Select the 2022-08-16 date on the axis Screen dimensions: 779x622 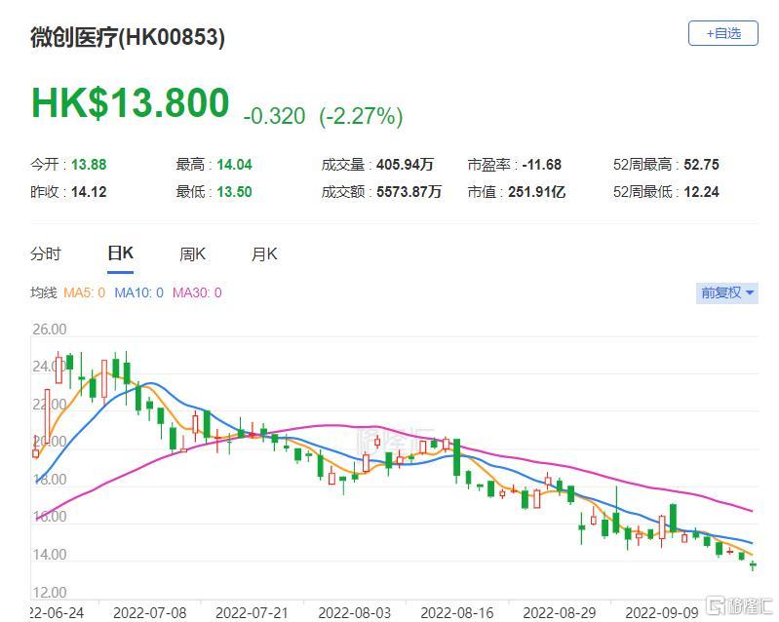(453, 612)
